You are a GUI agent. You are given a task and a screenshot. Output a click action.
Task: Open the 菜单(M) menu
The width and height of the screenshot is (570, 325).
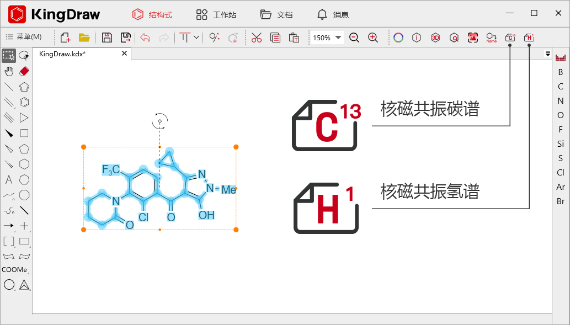click(24, 37)
